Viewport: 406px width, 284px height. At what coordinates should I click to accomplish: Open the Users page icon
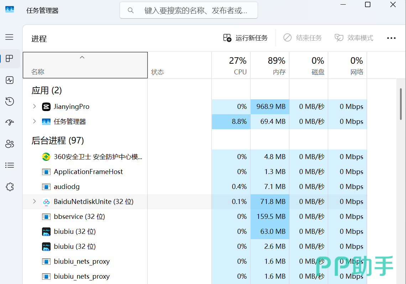(x=10, y=144)
